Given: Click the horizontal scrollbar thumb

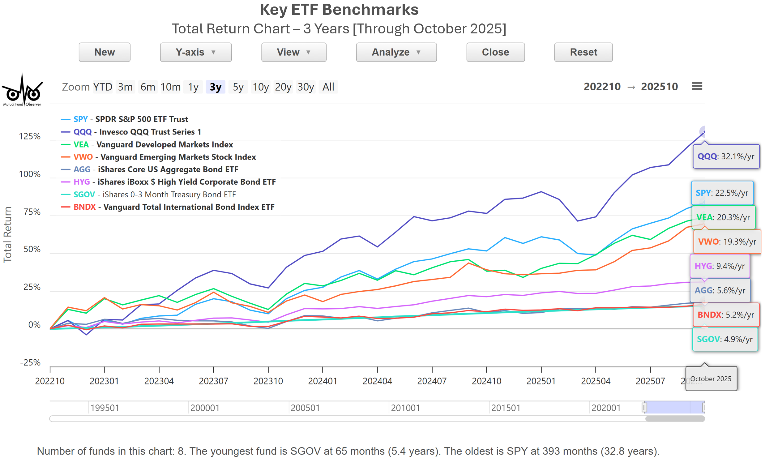Looking at the screenshot, I should tap(675, 419).
